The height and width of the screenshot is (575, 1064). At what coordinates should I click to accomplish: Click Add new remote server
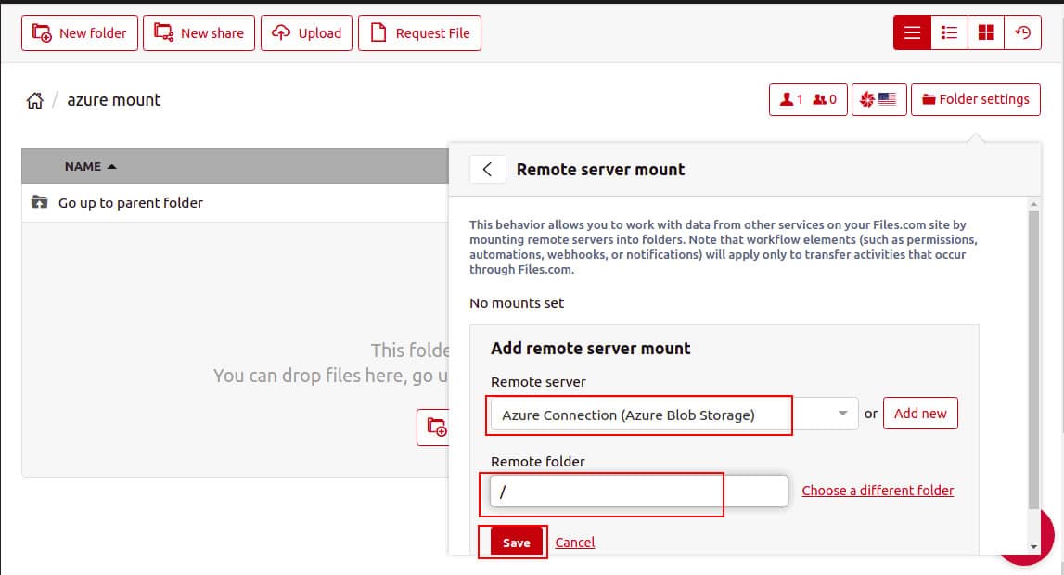pyautogui.click(x=920, y=413)
